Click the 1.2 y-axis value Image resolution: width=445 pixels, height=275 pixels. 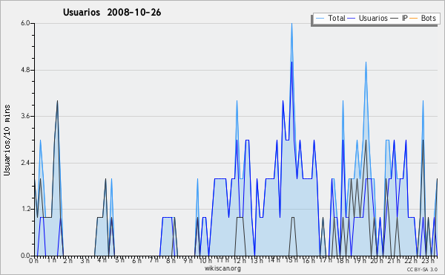[x=25, y=210]
